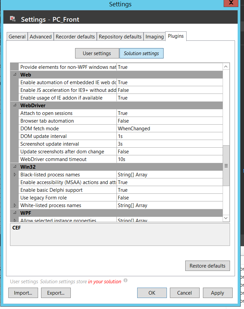Select the Solution settings toggle button
The image size is (244, 309).
(142, 53)
